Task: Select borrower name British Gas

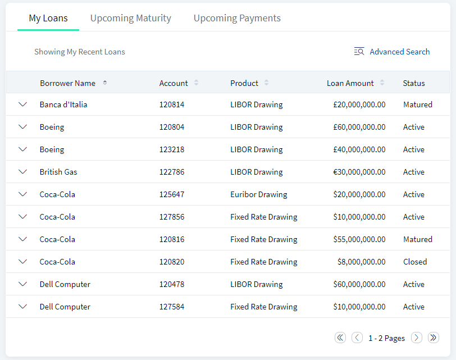Action: point(58,172)
